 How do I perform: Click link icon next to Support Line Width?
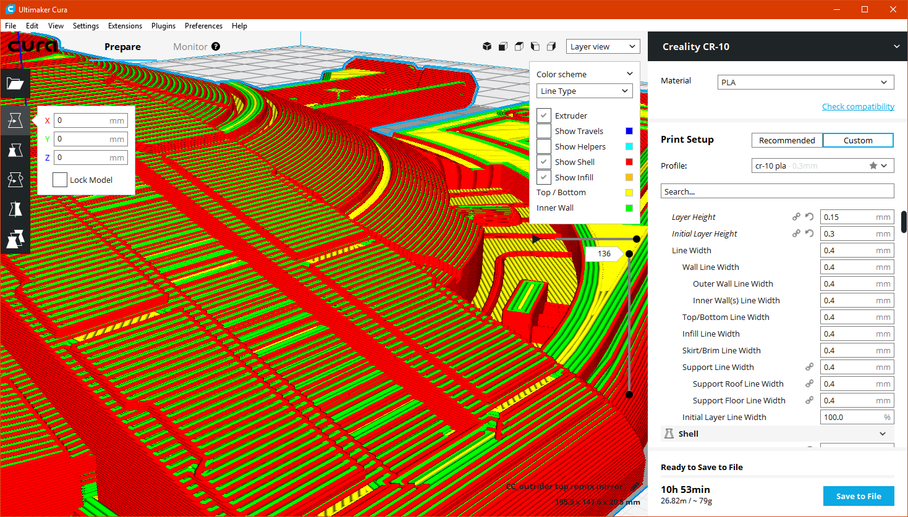[809, 367]
